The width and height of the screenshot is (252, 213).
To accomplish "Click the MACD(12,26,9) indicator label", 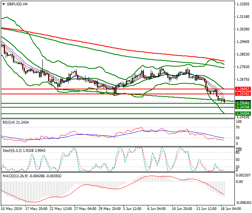I will [32, 176].
